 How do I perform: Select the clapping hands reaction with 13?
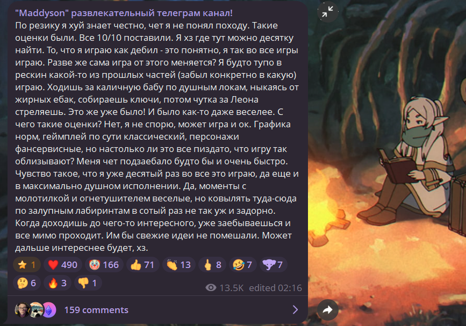click(178, 265)
